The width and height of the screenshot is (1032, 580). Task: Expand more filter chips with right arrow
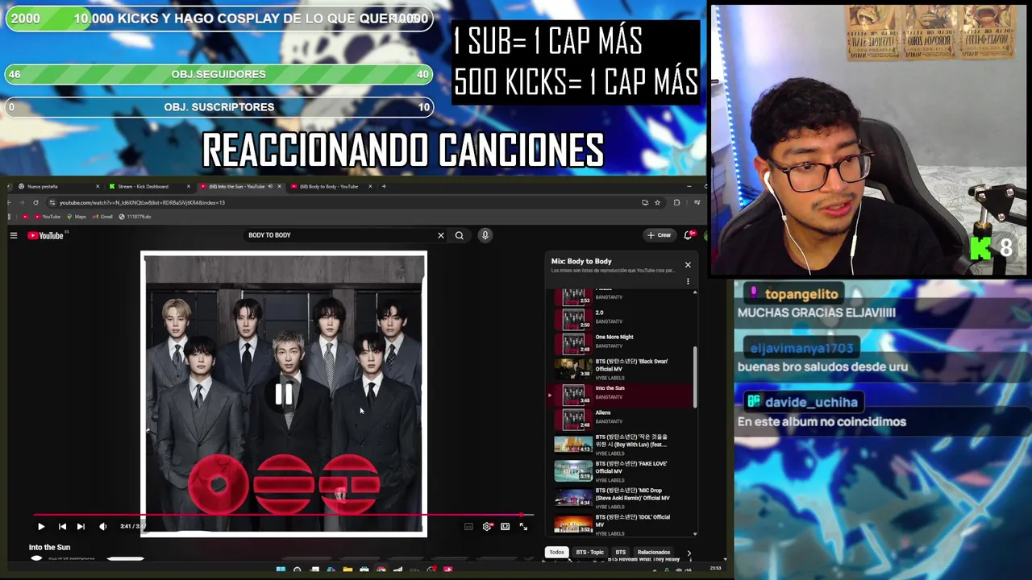689,553
